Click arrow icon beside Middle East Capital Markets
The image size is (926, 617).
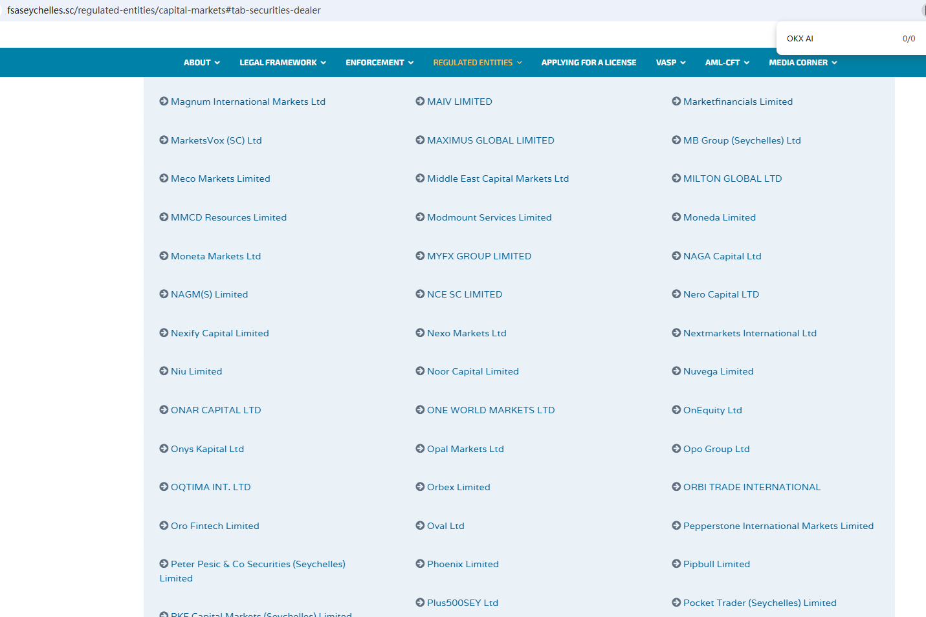click(x=420, y=179)
